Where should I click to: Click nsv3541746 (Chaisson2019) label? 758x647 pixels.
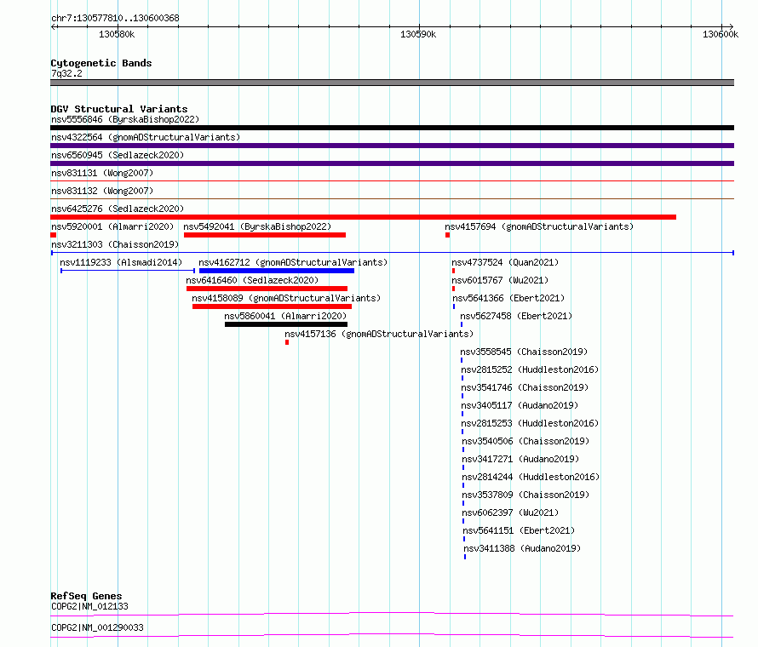525,387
